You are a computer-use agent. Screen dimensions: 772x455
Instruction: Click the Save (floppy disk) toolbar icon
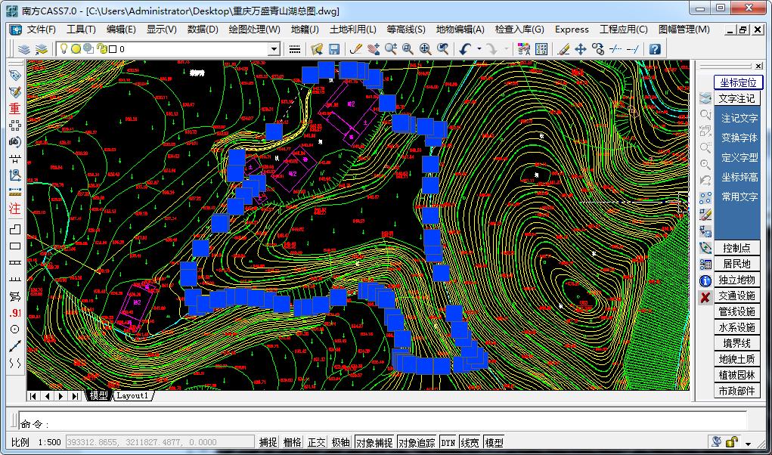tap(333, 49)
